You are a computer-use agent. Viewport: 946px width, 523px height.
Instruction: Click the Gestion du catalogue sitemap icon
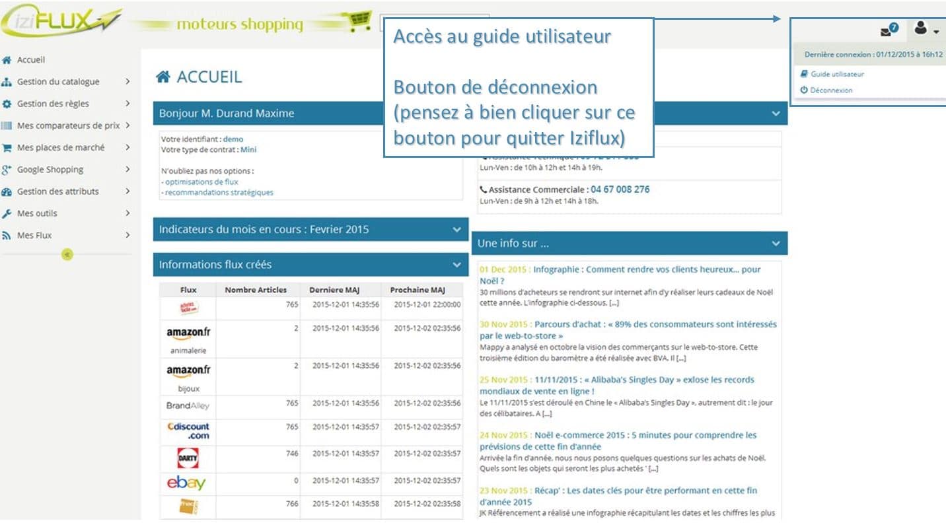tap(7, 82)
